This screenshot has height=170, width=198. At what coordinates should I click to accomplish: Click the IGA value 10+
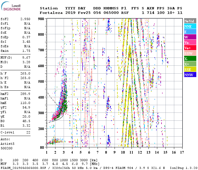click(171, 13)
